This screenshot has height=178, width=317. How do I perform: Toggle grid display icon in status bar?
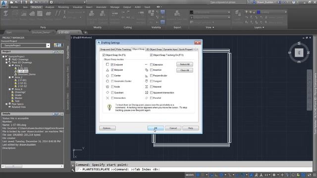(x=198, y=175)
